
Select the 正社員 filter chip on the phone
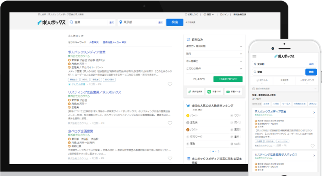click(x=266, y=104)
